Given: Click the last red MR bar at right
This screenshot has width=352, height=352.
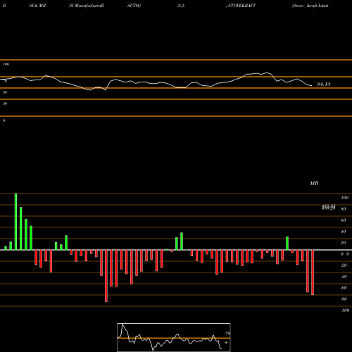Looking at the screenshot, I should pos(313,272).
